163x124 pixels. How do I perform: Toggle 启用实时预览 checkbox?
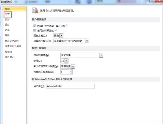tap(35, 31)
